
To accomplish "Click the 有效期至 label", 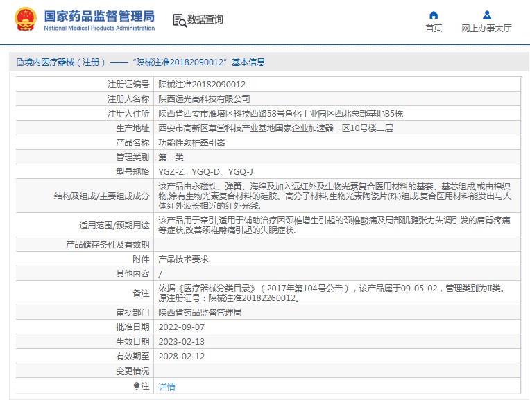I will tap(132, 357).
